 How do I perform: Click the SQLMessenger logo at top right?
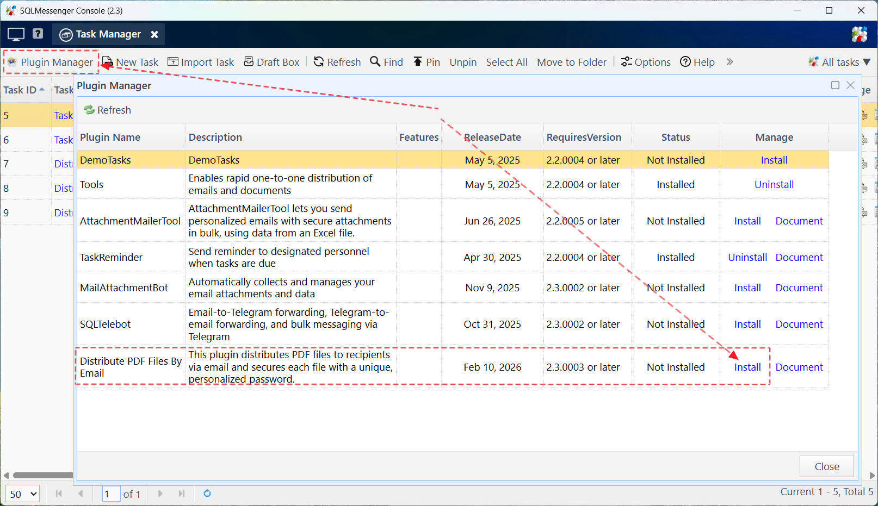point(860,34)
